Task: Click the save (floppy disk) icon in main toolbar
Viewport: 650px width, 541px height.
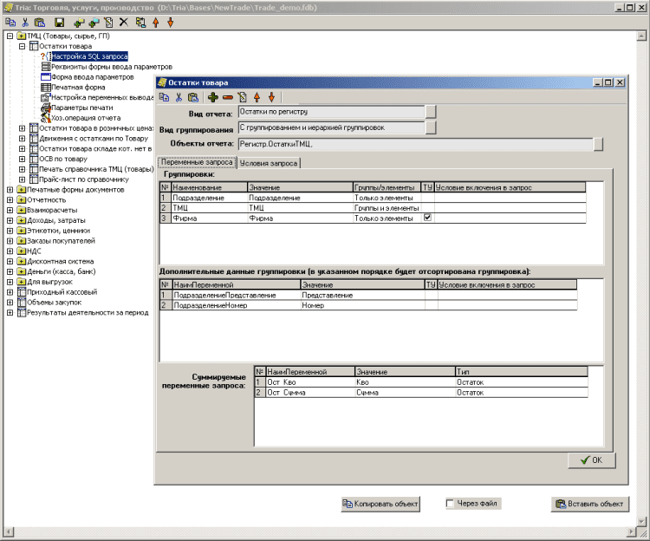Action: pos(59,22)
